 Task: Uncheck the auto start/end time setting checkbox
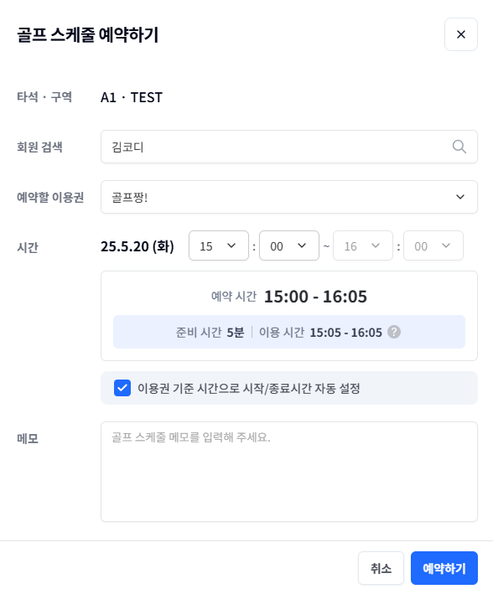[122, 388]
